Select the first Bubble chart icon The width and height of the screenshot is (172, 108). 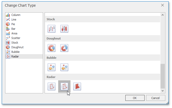tap(52, 67)
